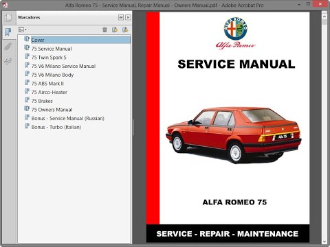The width and height of the screenshot is (330, 247).
Task: Open Bonus - Turbo (Italian) bookmark
Action: (56, 127)
